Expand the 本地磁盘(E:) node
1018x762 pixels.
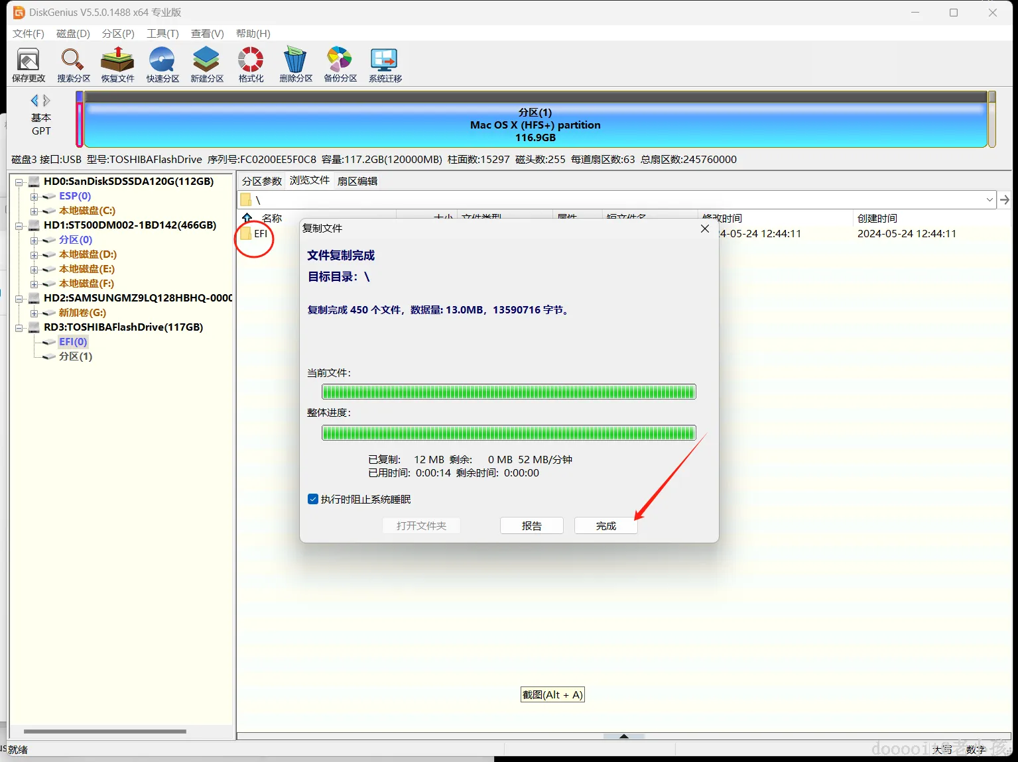coord(34,269)
